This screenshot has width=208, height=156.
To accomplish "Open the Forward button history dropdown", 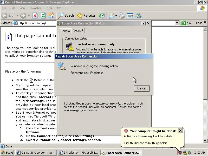I will click(x=29, y=16).
